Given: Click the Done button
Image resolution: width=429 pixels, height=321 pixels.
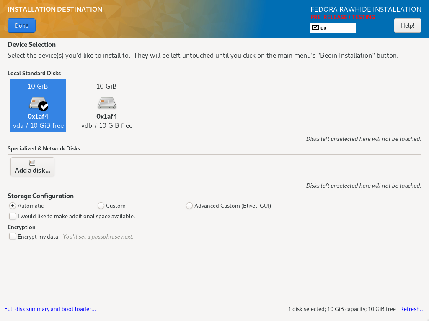Looking at the screenshot, I should coord(22,25).
